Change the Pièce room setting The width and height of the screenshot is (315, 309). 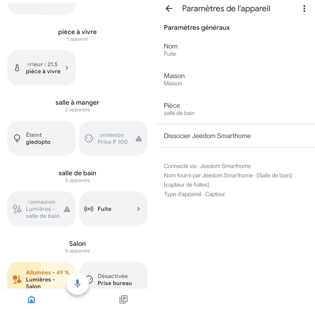click(179, 109)
